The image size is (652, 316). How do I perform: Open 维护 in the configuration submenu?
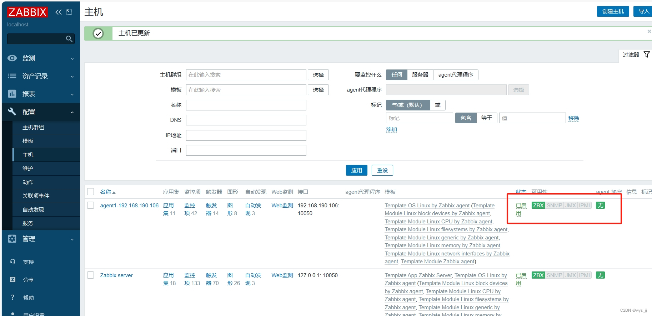tap(46, 168)
